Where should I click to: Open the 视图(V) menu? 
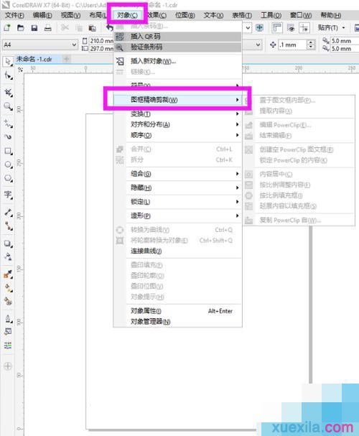(x=70, y=15)
